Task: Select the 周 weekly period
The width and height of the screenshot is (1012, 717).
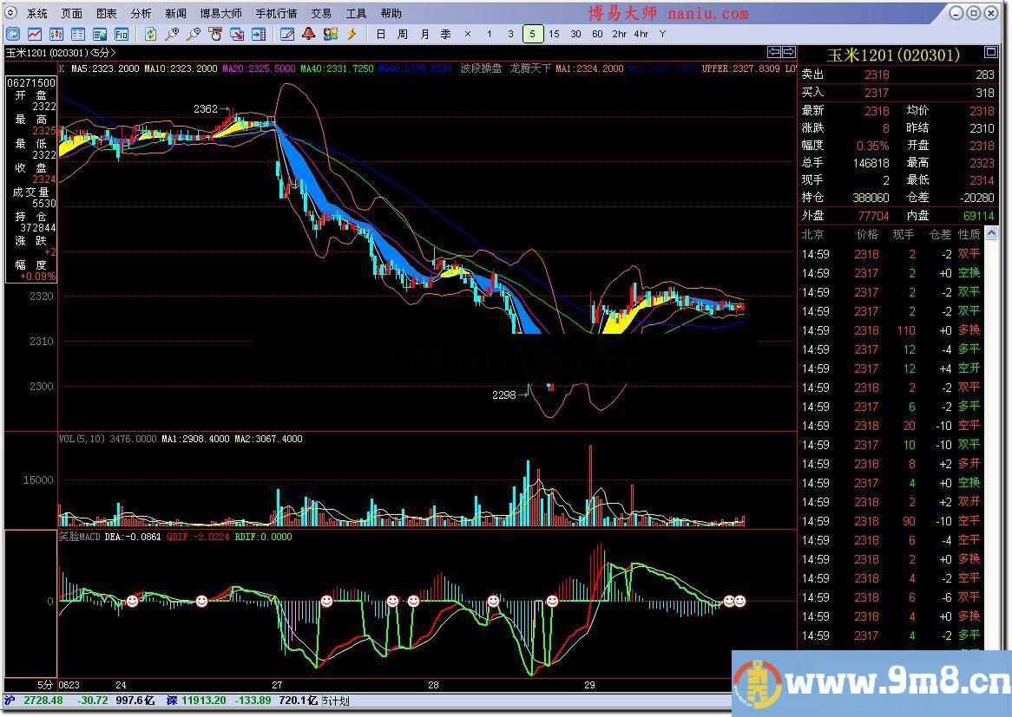Action: pos(403,34)
